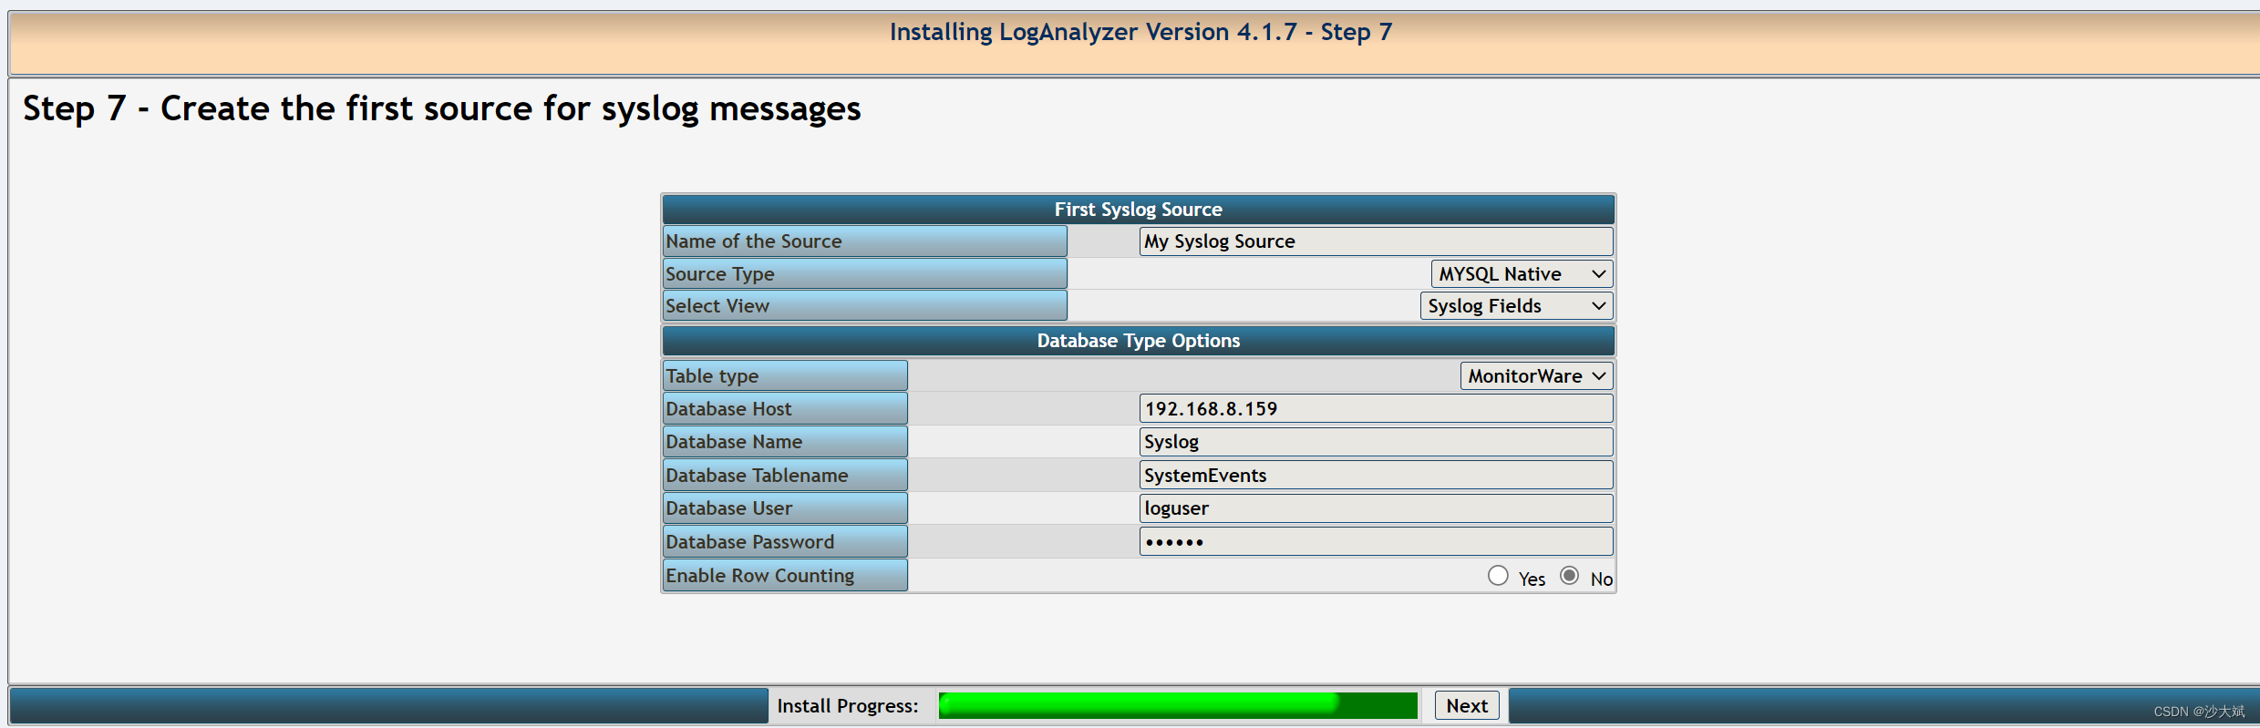Click the 'Step 7 - Create the first source' heading
The width and height of the screenshot is (2260, 728).
(441, 108)
